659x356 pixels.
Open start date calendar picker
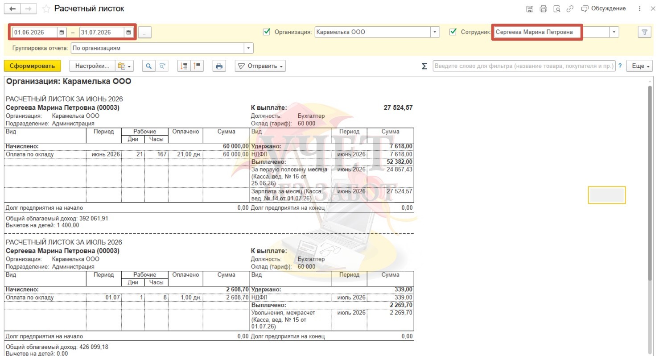coord(62,32)
